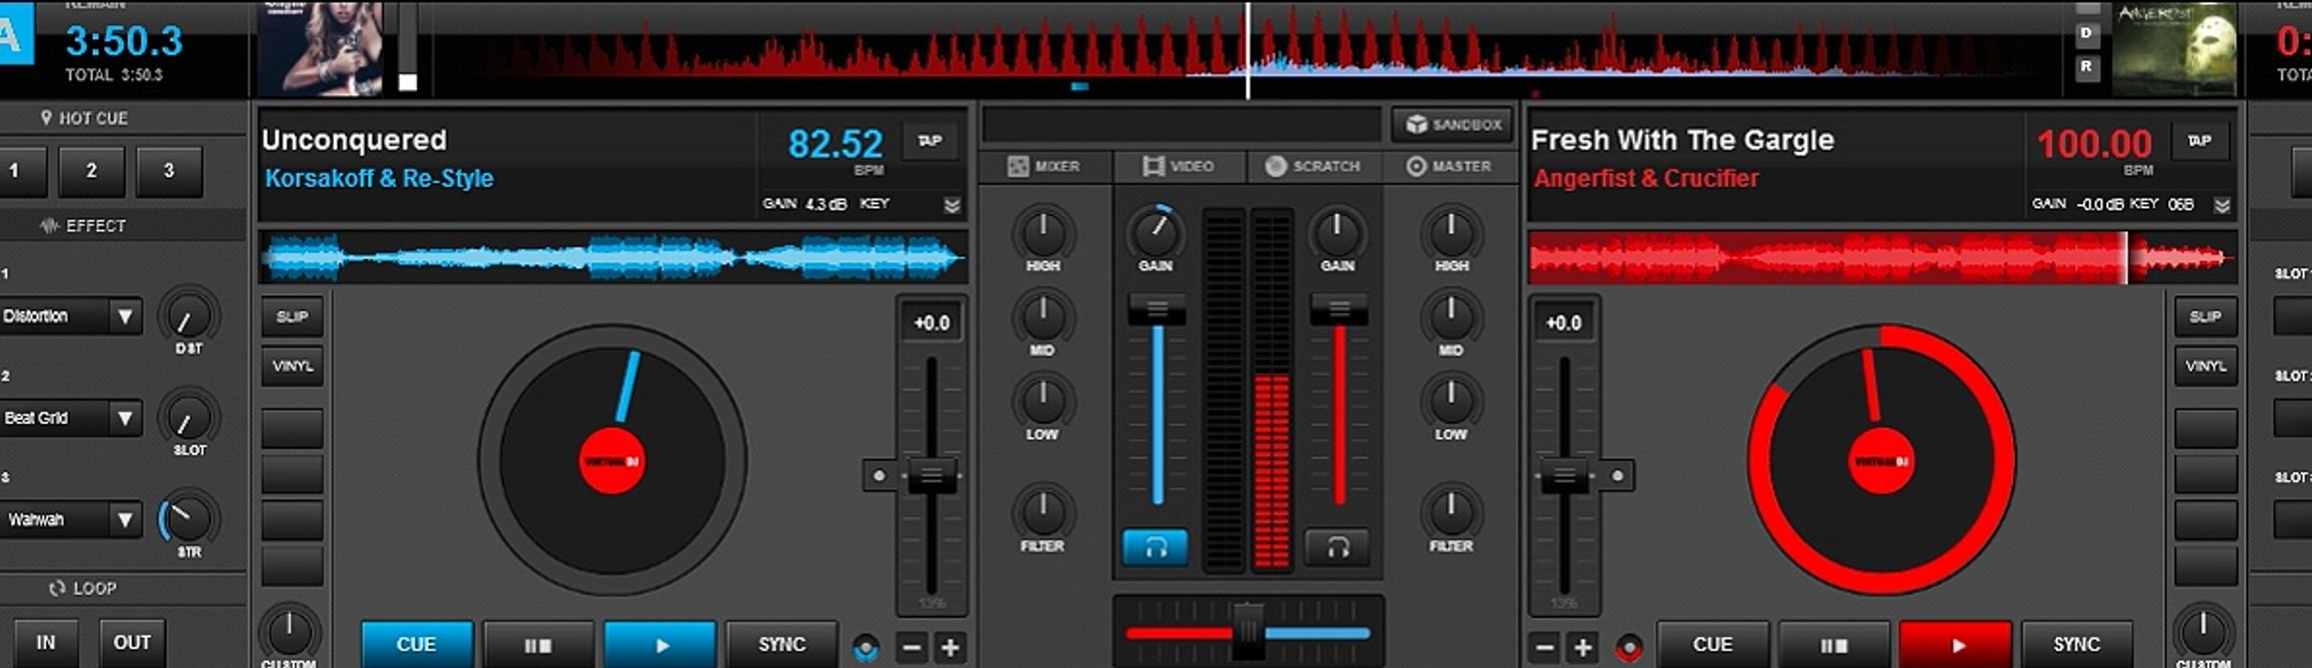This screenshot has height=668, width=2312.
Task: Switch to VIDEO tab
Action: tap(1179, 166)
